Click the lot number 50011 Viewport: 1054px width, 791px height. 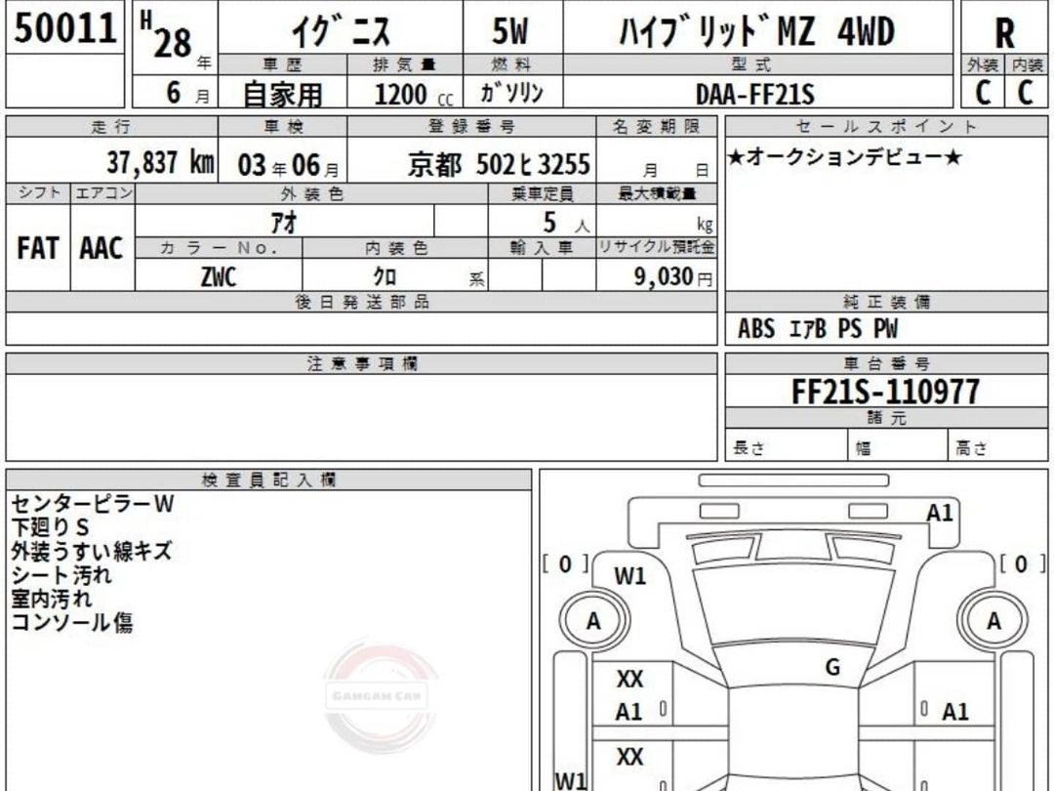pos(65,28)
